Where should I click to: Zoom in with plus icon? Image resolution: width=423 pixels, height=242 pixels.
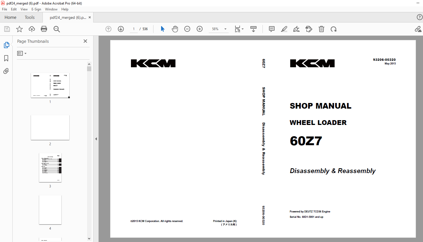[200, 29]
